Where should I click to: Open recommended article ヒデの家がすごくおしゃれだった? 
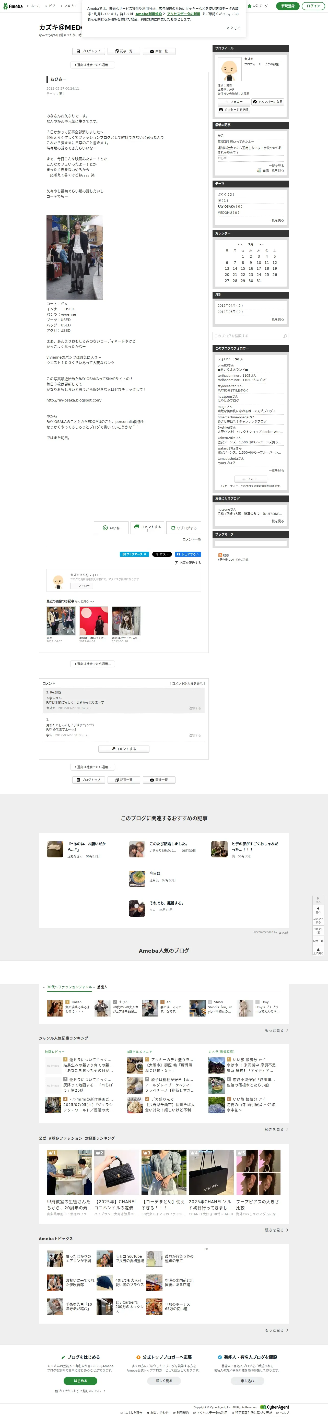coord(255,847)
